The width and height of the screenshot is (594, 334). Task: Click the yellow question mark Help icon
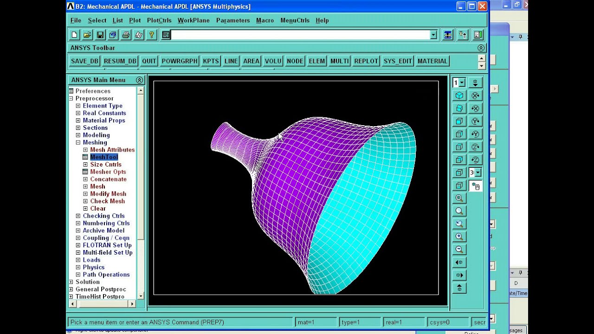click(x=151, y=35)
